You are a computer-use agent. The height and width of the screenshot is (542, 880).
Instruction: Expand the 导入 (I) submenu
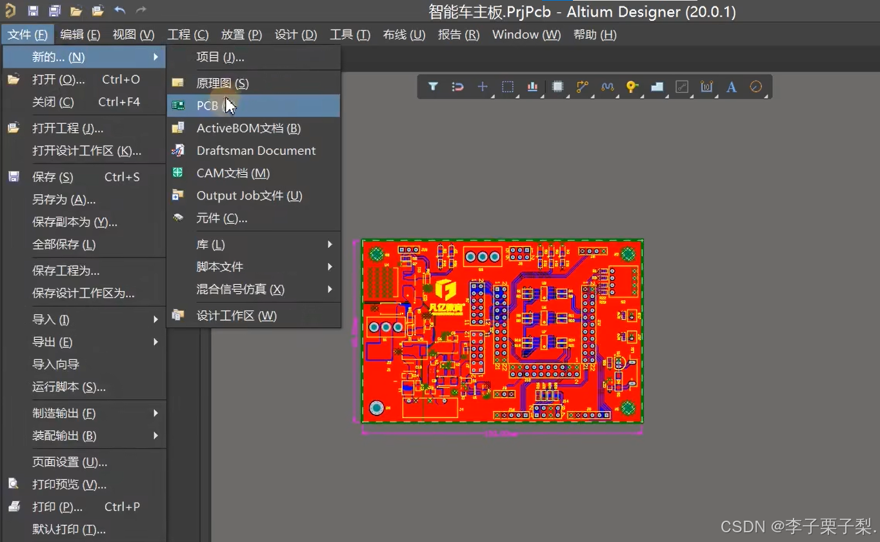[x=85, y=319]
